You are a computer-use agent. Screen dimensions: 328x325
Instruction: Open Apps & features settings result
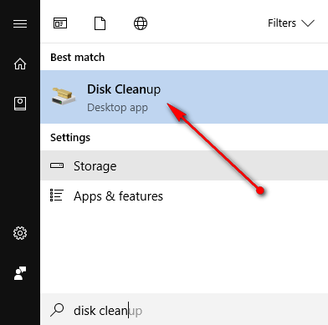tap(184, 196)
